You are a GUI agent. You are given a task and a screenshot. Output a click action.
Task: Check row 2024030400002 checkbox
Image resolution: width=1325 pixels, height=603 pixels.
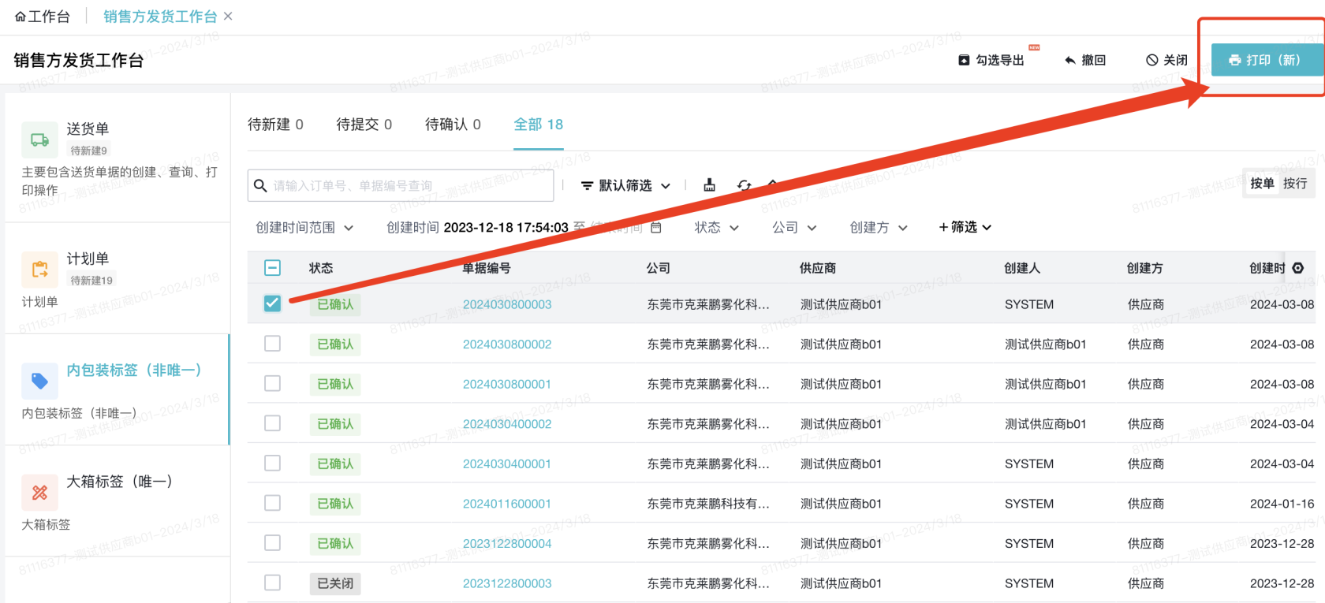pos(272,423)
